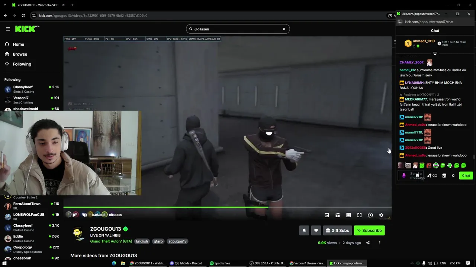Toggle theater mode
Viewport: 476px width, 267px height.
click(x=348, y=215)
